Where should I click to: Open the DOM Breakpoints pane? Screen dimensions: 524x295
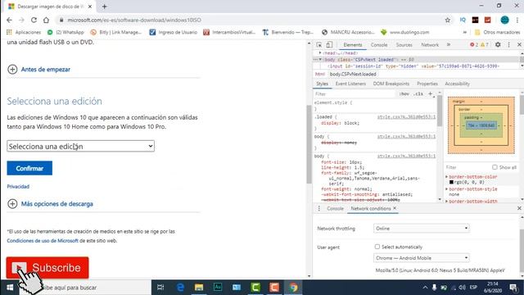tap(391, 84)
